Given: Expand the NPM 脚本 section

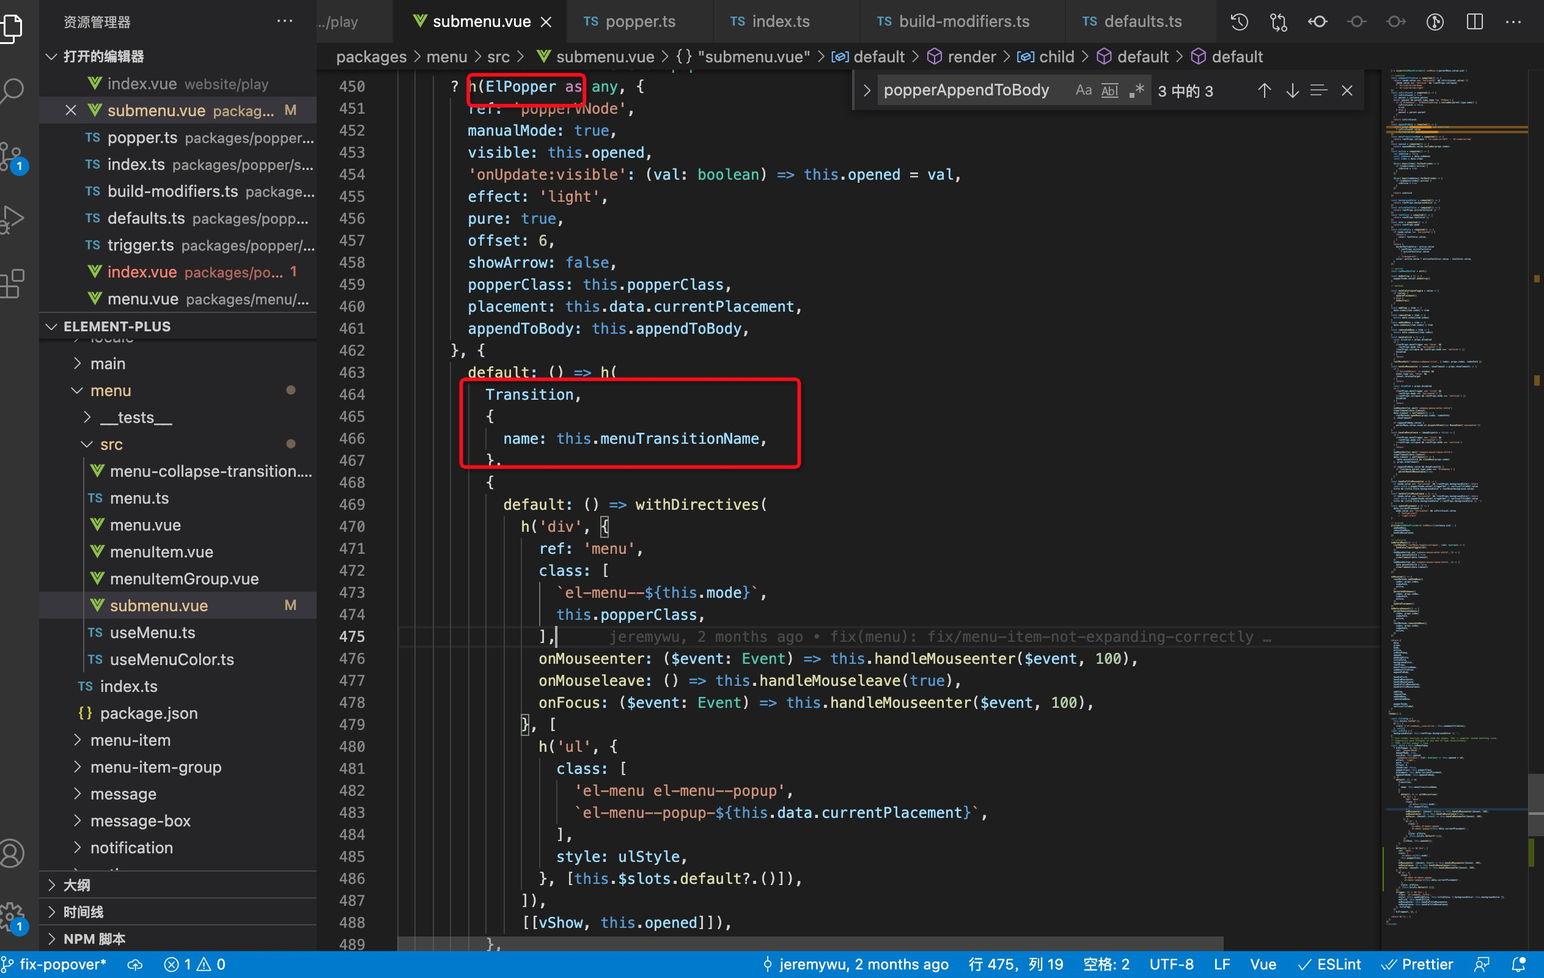Looking at the screenshot, I should [178, 939].
